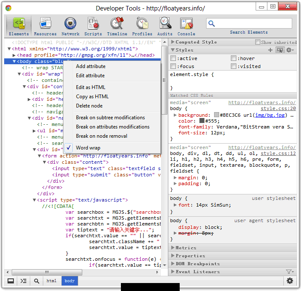Open the Timeline panel

click(117, 26)
